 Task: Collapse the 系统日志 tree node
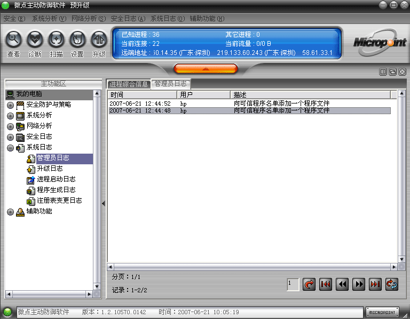(10, 148)
